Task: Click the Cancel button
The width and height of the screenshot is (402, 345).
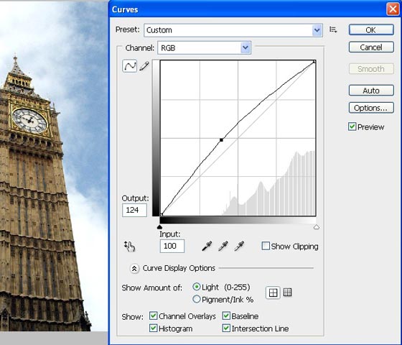Action: click(371, 47)
